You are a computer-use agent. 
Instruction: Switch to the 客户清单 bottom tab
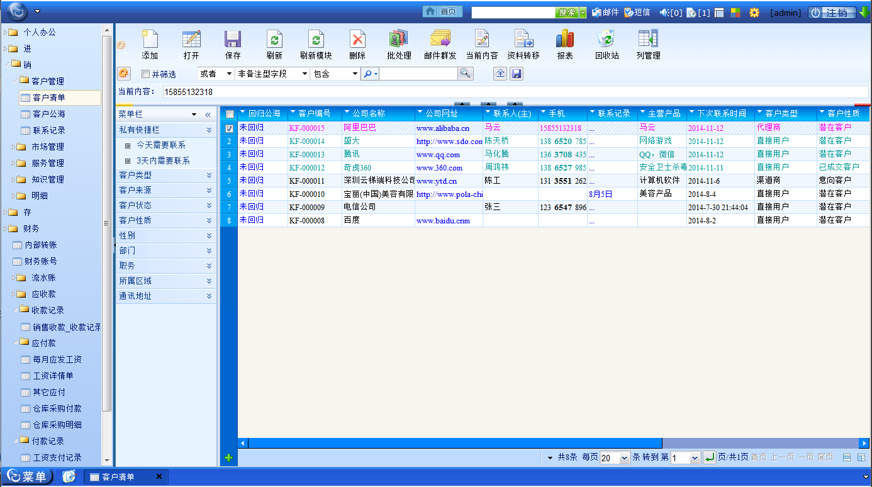(126, 477)
